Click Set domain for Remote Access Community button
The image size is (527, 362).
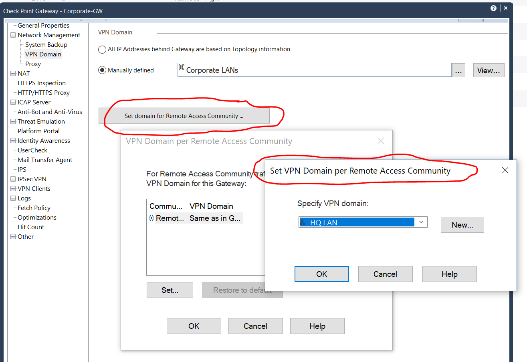184,116
